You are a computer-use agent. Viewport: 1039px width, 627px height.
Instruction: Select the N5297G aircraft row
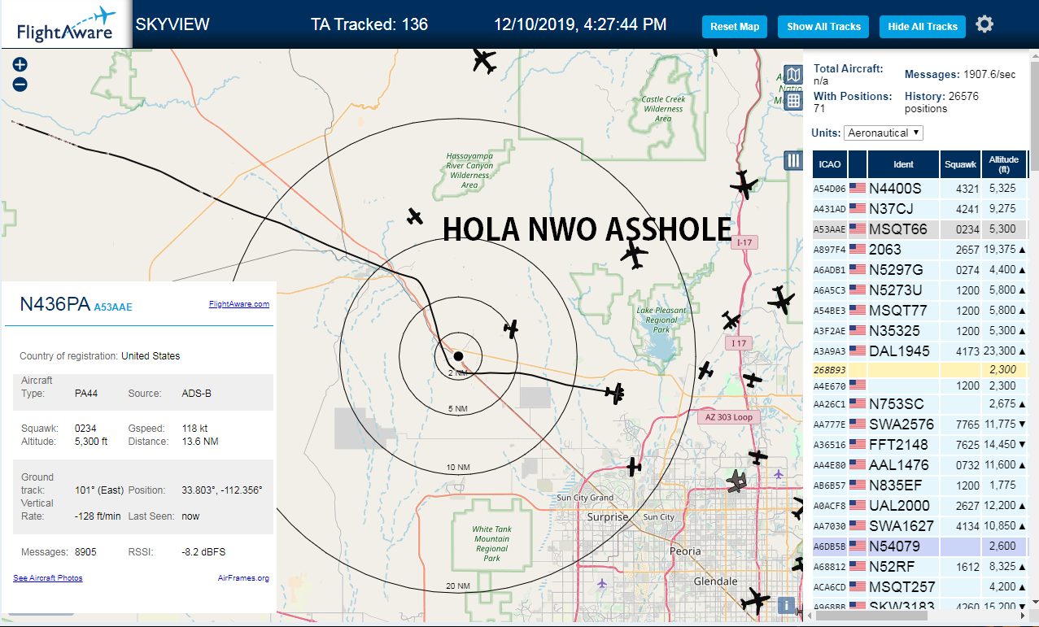[920, 269]
